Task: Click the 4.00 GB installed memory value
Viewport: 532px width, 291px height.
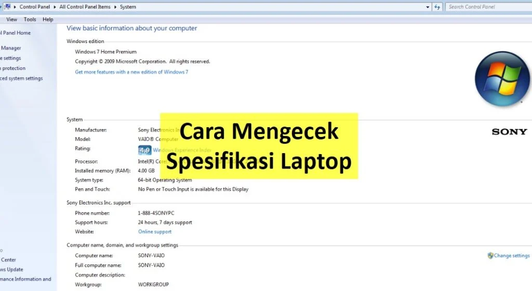Action: pyautogui.click(x=146, y=171)
